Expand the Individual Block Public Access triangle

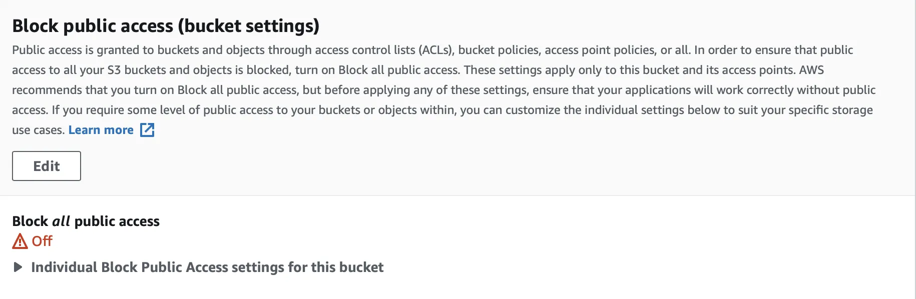coord(18,267)
